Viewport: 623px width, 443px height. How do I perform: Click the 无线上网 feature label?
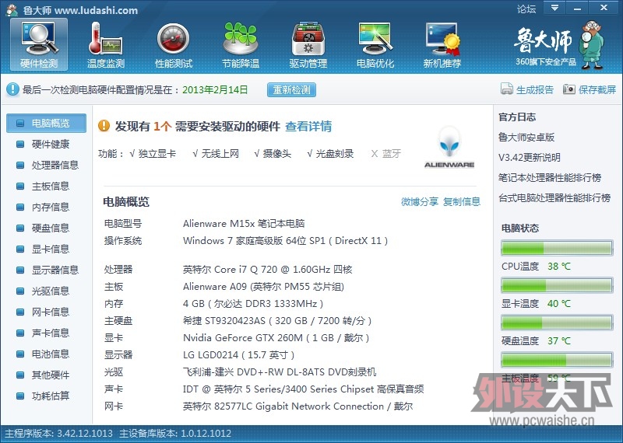click(220, 153)
